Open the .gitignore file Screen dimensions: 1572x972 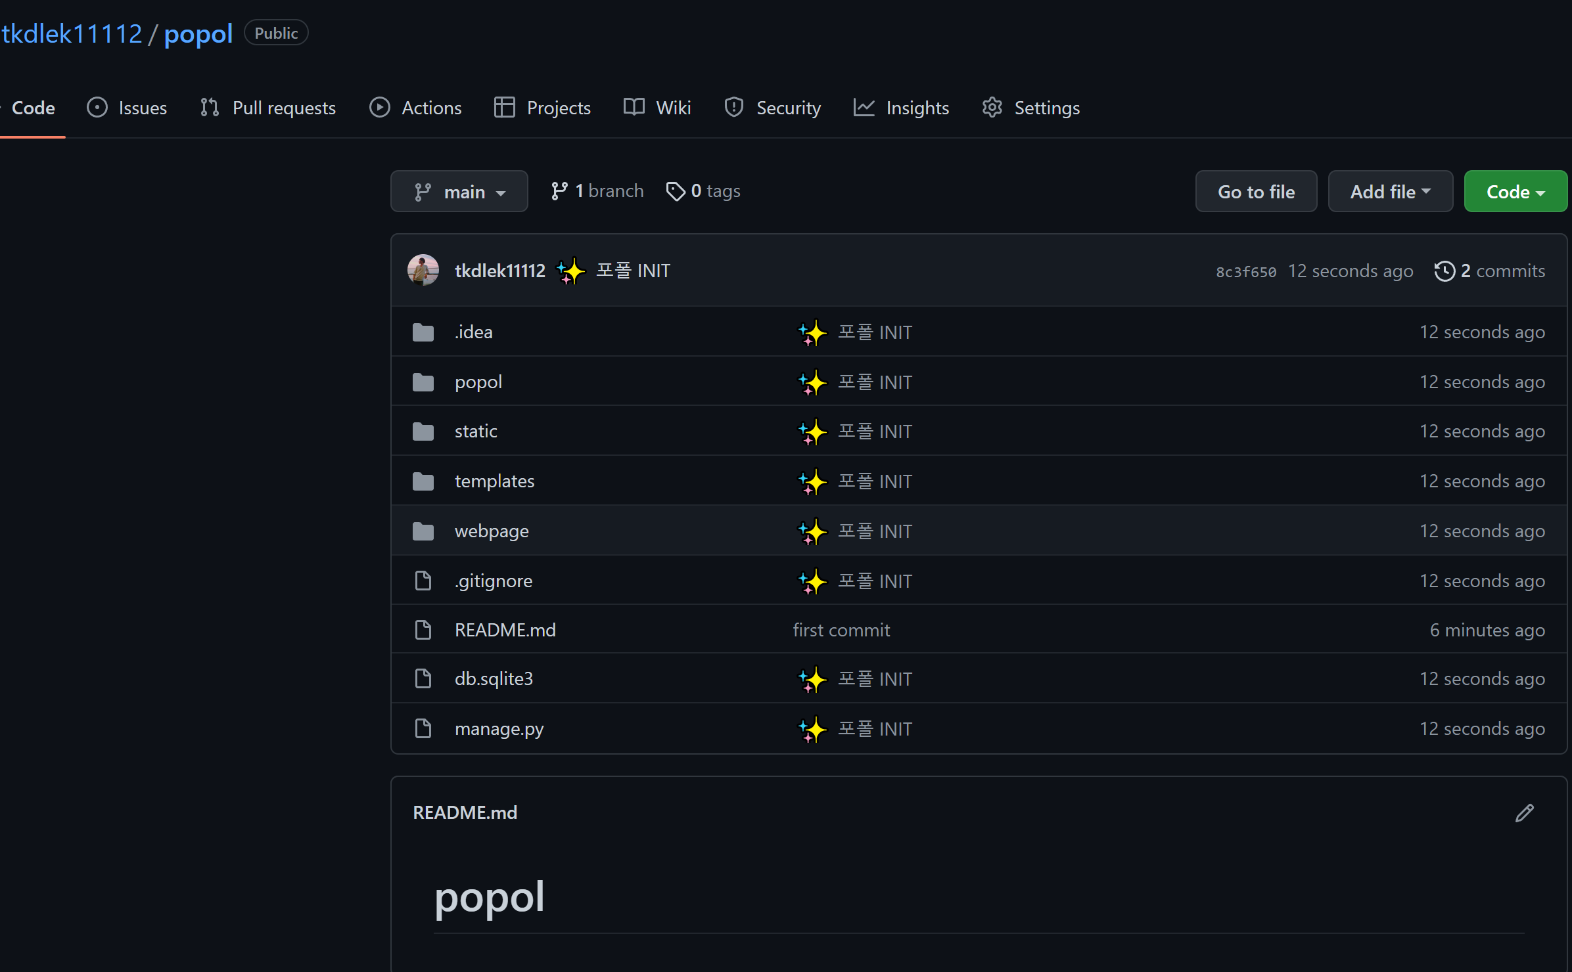[494, 581]
